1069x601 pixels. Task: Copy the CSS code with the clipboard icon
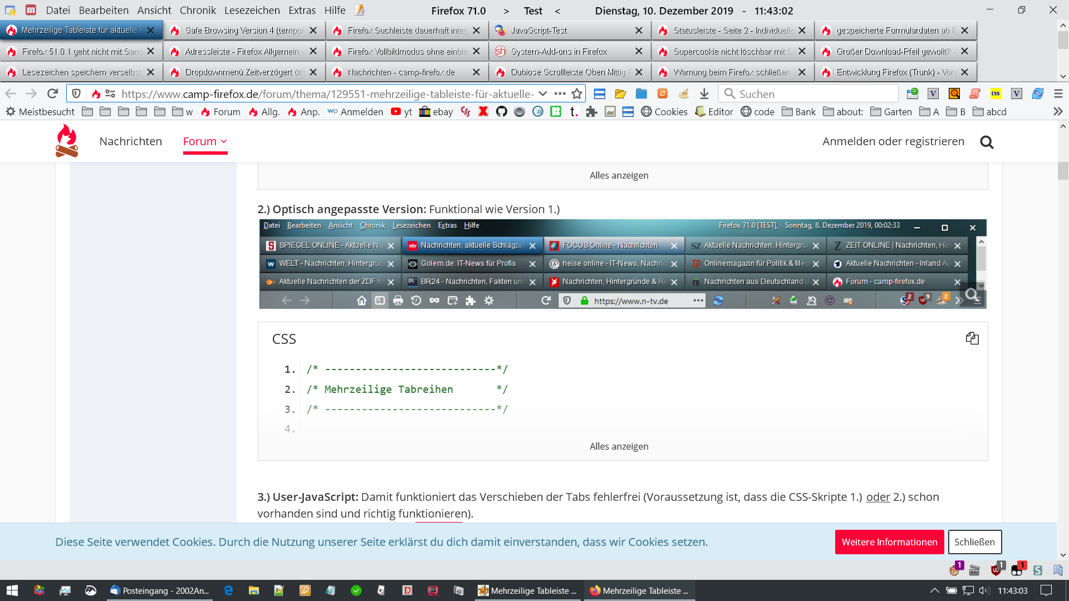[x=972, y=338]
